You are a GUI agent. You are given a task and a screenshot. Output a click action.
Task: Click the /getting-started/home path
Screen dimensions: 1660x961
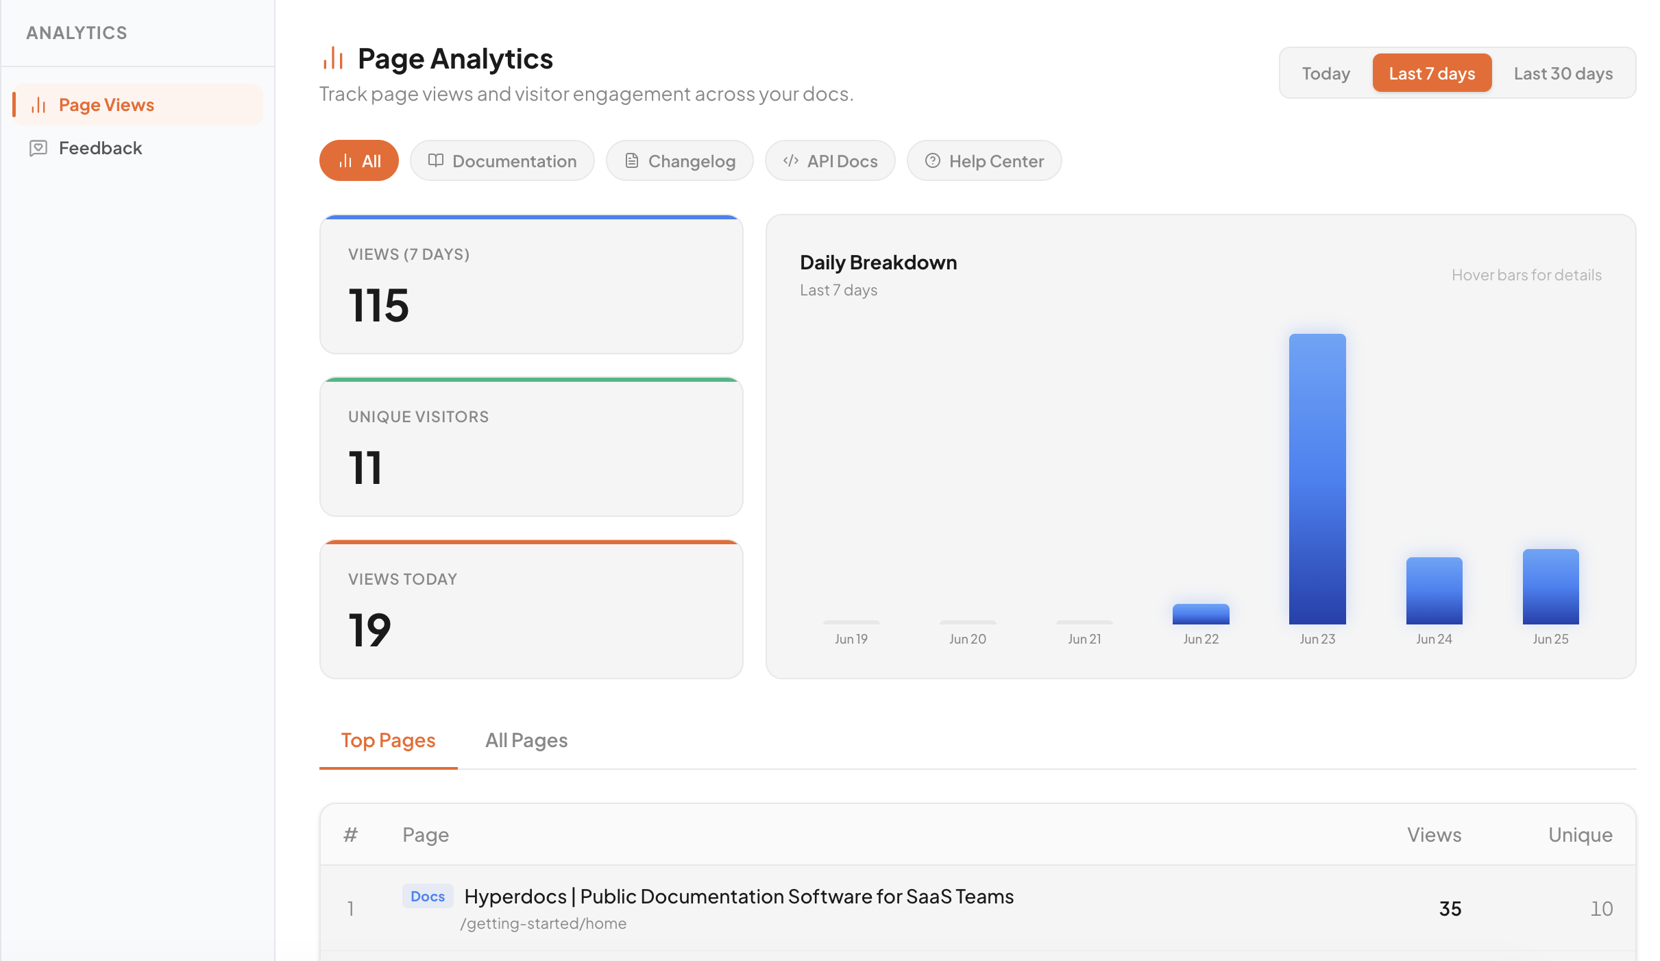click(543, 924)
